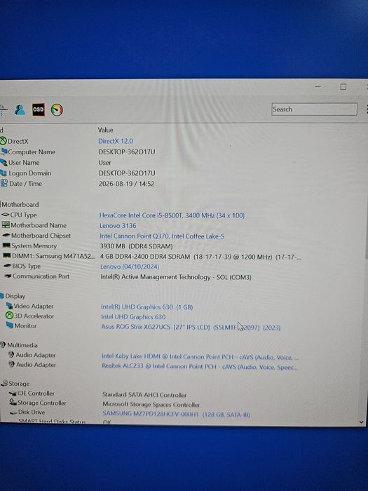Click the Communication Port row icon

pyautogui.click(x=8, y=276)
